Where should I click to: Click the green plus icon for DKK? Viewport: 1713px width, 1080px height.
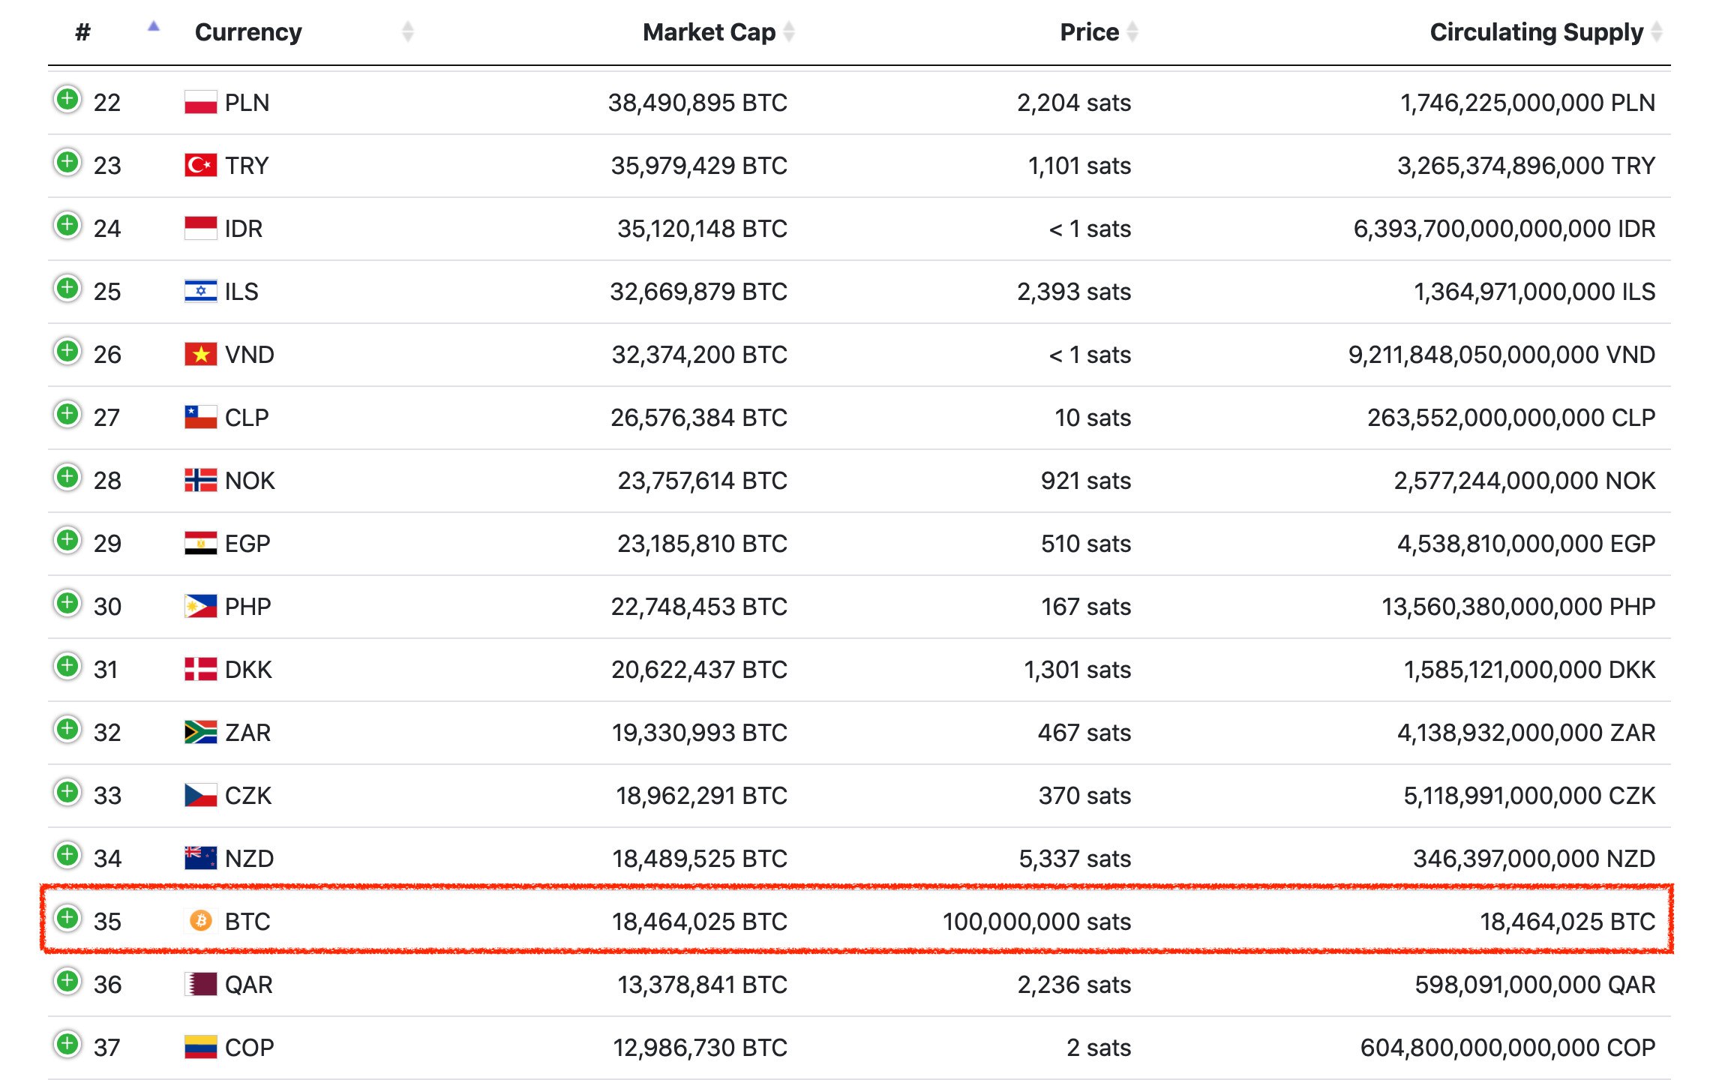pyautogui.click(x=67, y=666)
